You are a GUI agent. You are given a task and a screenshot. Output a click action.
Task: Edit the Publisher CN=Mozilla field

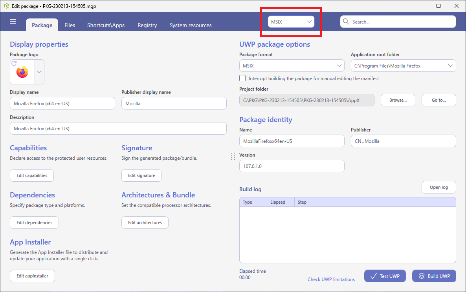tap(403, 141)
